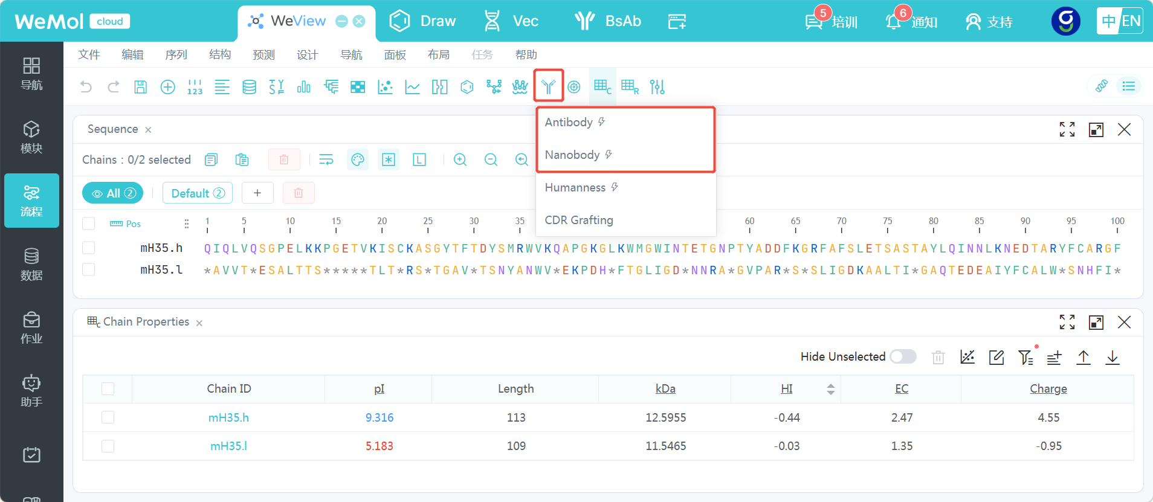
Task: Click the antibody Y-shaped toolbar icon
Action: click(548, 86)
